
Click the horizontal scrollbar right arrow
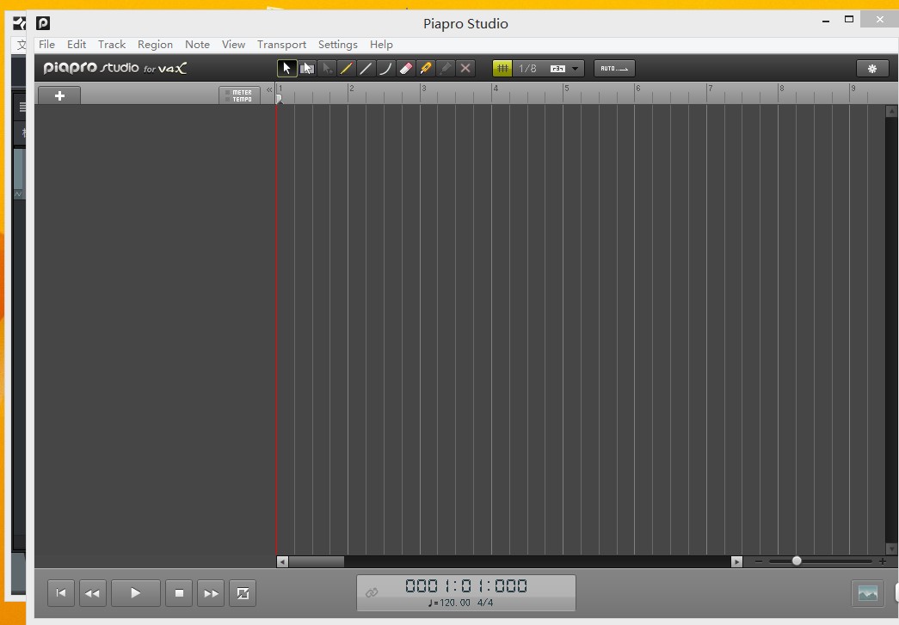736,561
